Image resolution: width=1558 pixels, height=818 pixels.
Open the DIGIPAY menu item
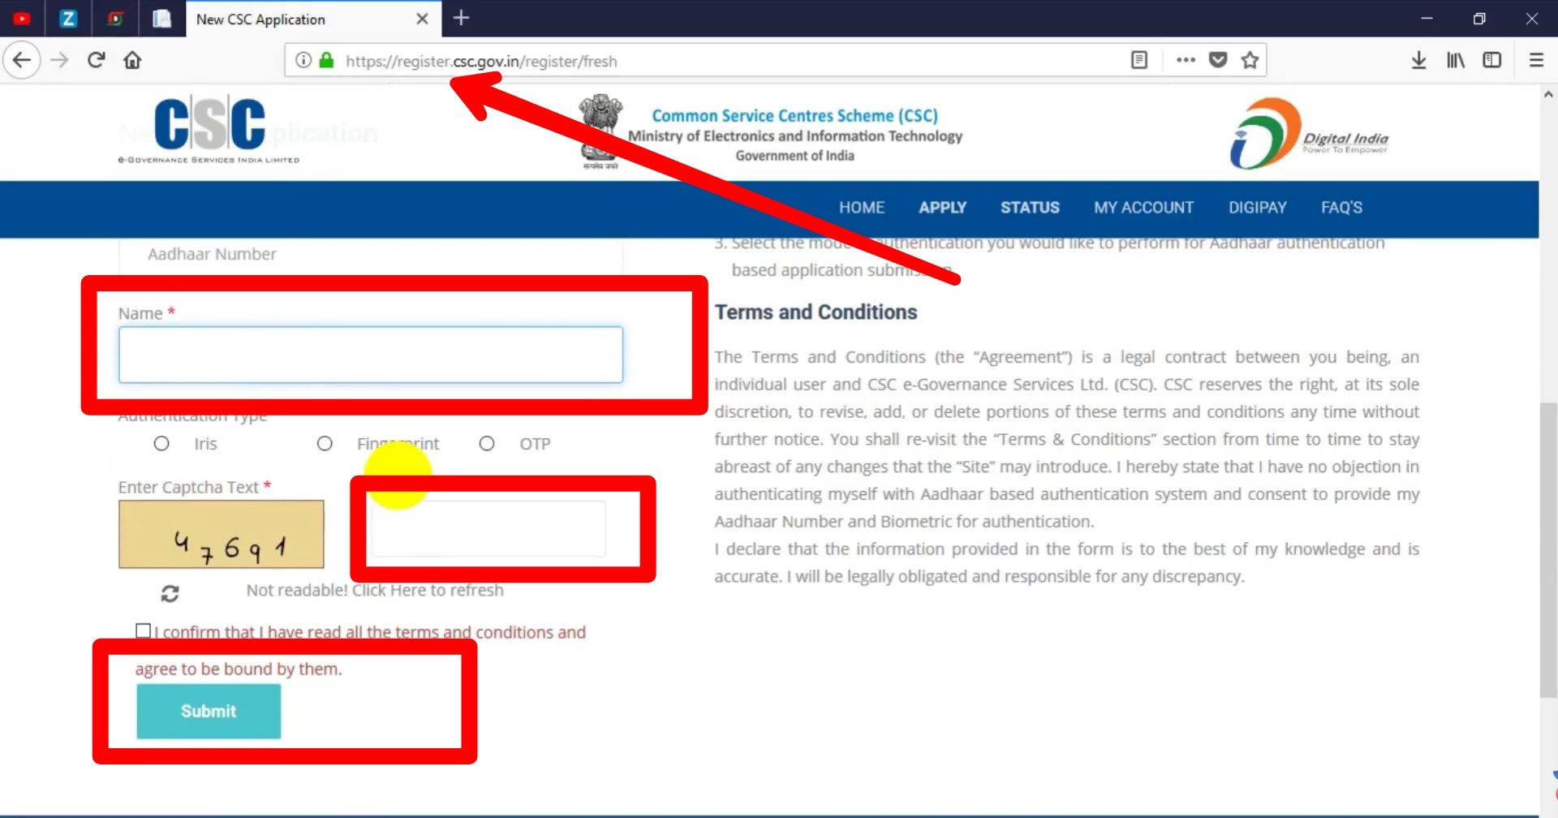point(1257,208)
